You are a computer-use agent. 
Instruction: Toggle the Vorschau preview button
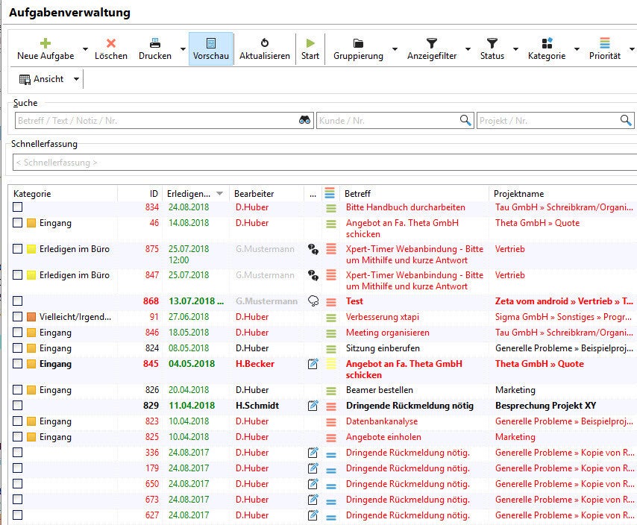click(210, 48)
